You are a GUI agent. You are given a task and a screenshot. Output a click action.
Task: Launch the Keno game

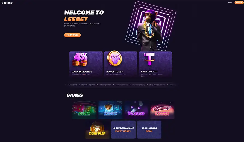pyautogui.click(x=110, y=110)
